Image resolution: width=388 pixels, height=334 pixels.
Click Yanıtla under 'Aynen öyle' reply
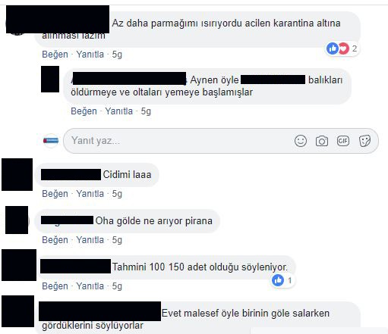[119, 111]
